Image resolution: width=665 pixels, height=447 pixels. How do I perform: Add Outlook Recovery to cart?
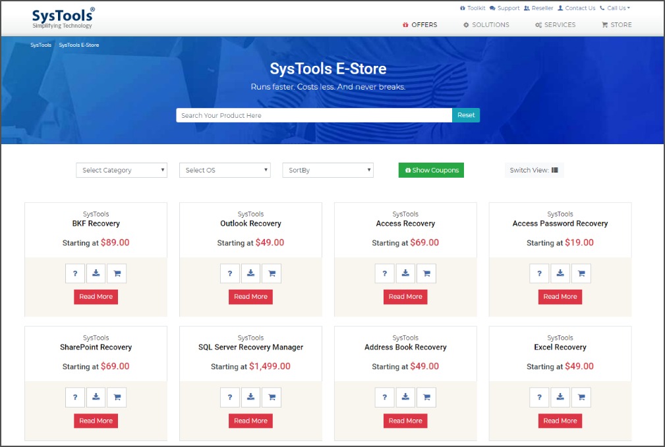[272, 273]
